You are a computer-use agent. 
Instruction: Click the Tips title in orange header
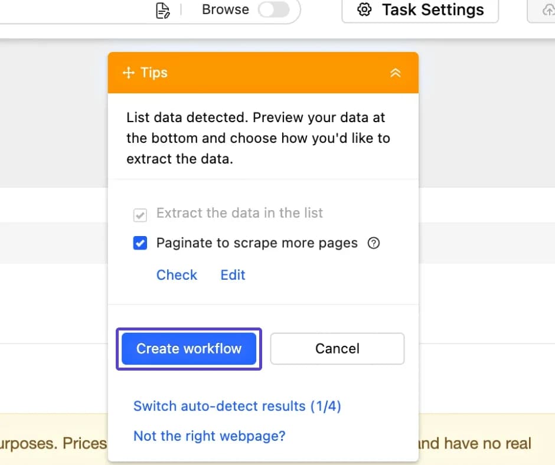[x=154, y=73]
